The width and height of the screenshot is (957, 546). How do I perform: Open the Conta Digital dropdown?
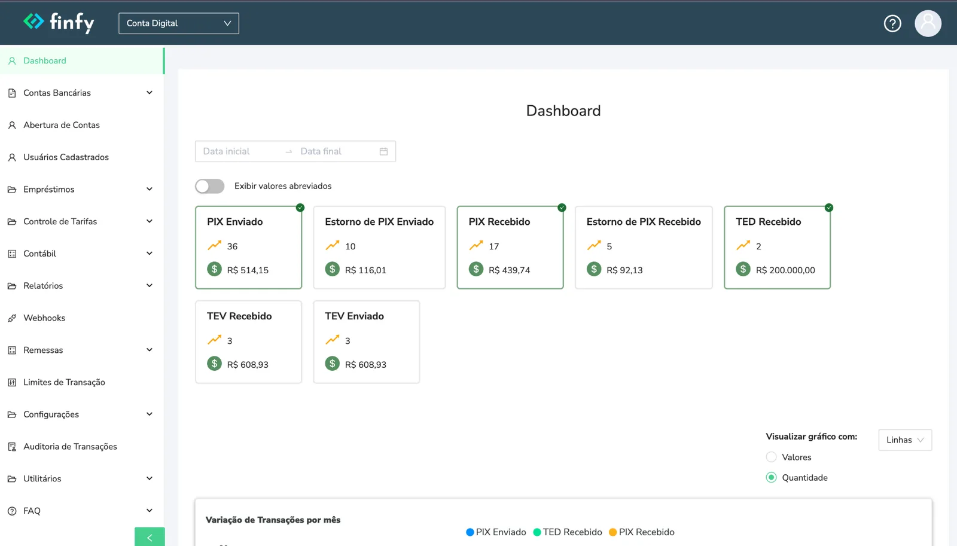click(179, 23)
